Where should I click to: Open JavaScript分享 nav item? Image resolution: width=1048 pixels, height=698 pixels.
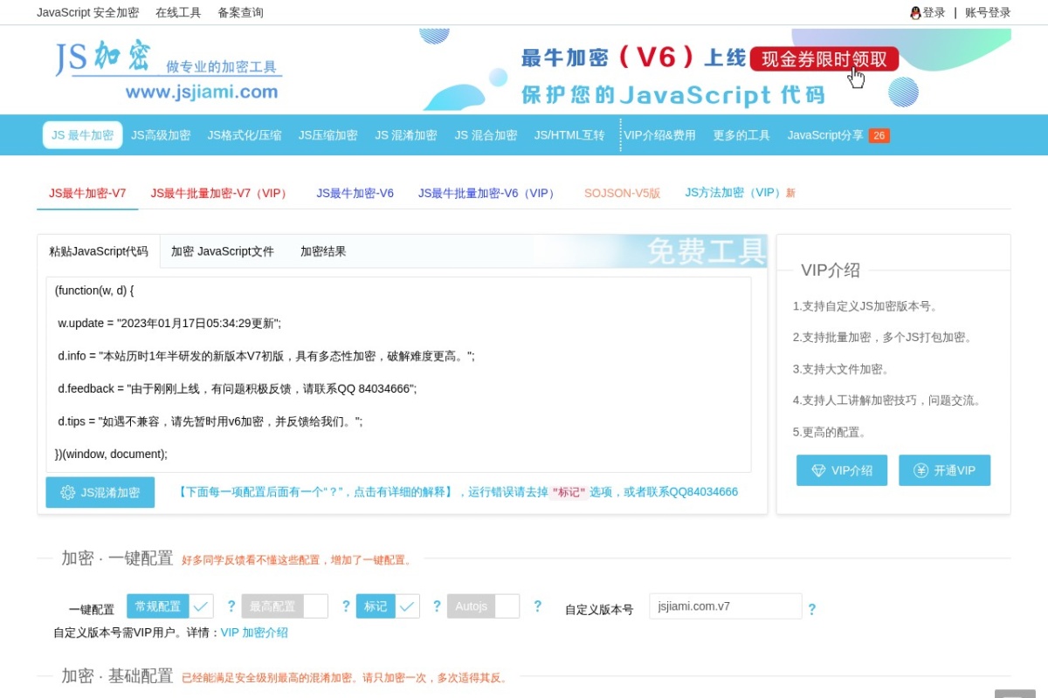pos(825,135)
